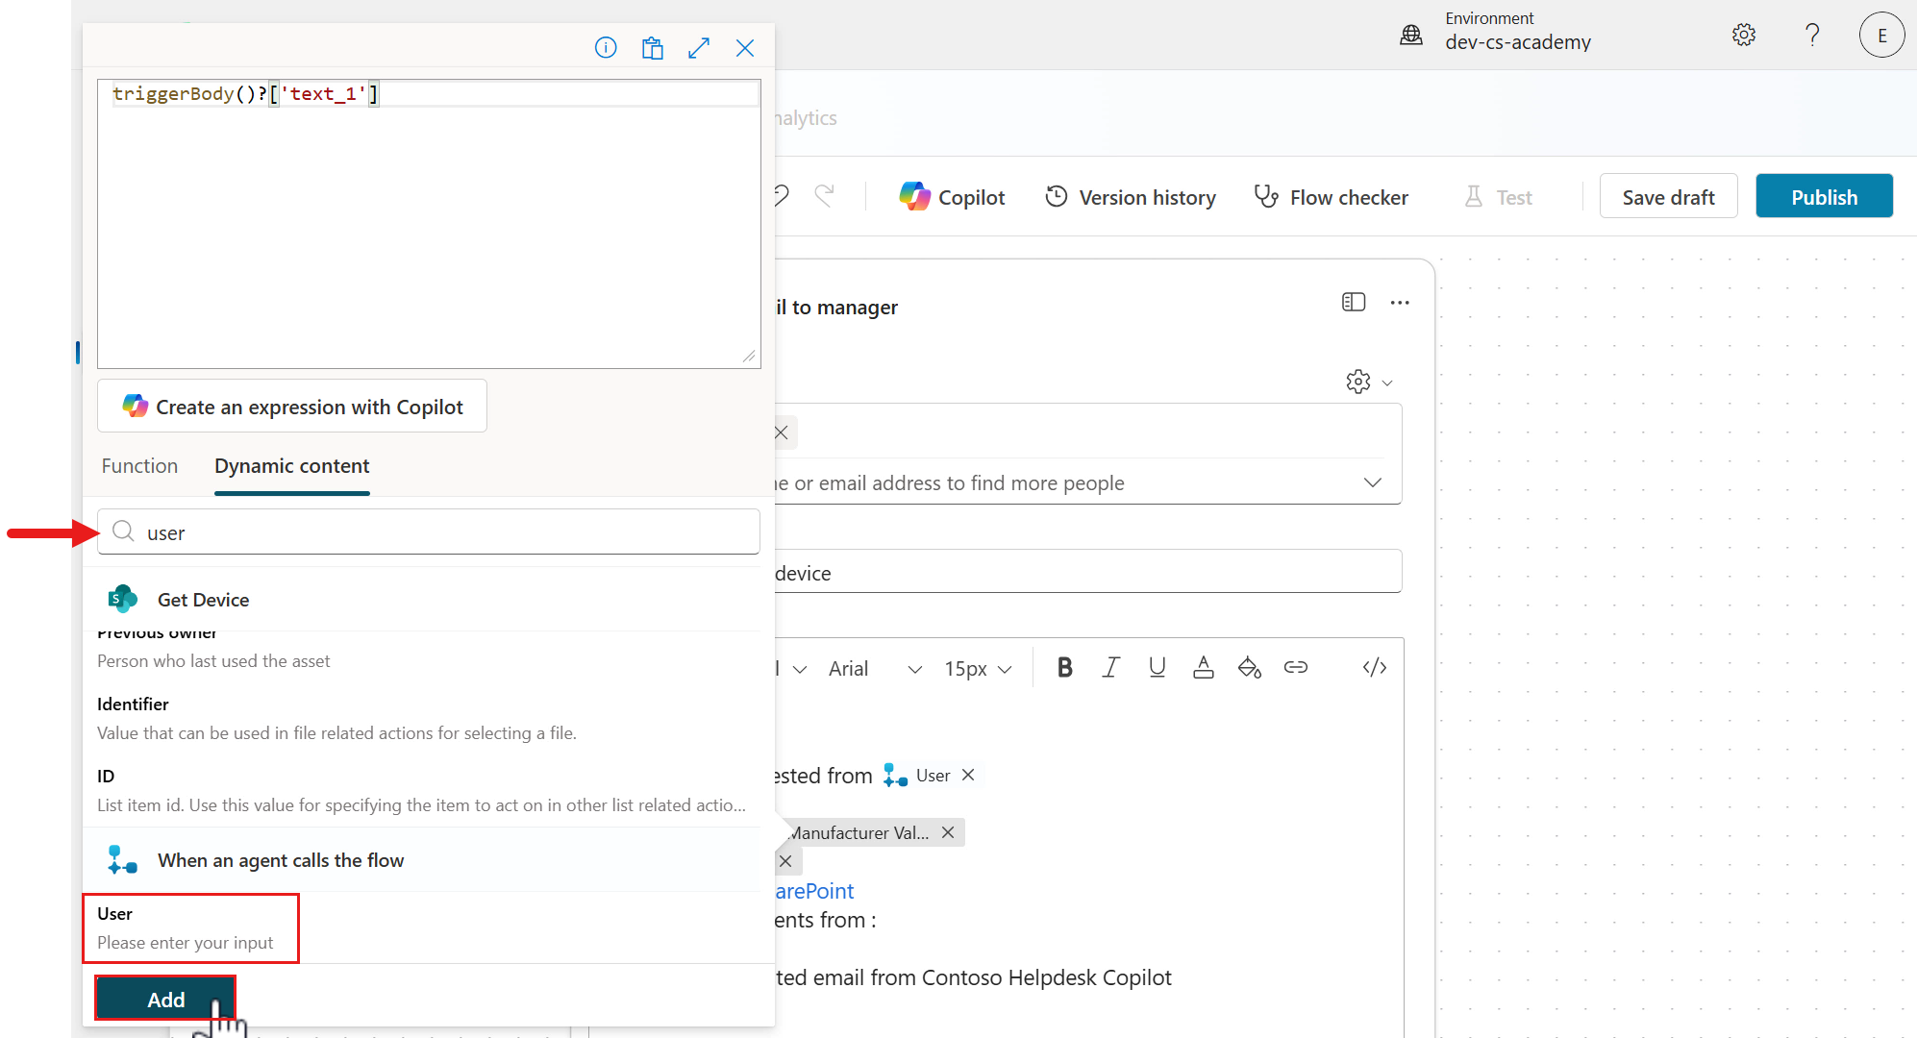The height and width of the screenshot is (1038, 1917).
Task: Click the dynamic content search field
Action: 429,531
